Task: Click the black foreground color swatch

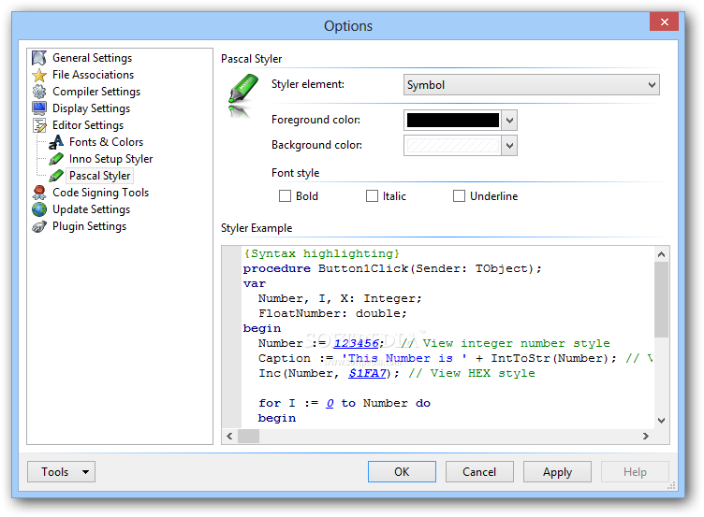Action: pos(452,121)
